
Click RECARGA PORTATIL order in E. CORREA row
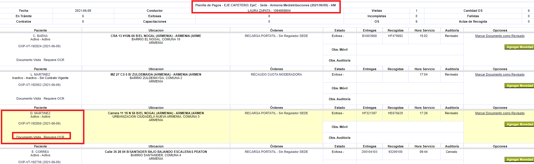pos(276,152)
